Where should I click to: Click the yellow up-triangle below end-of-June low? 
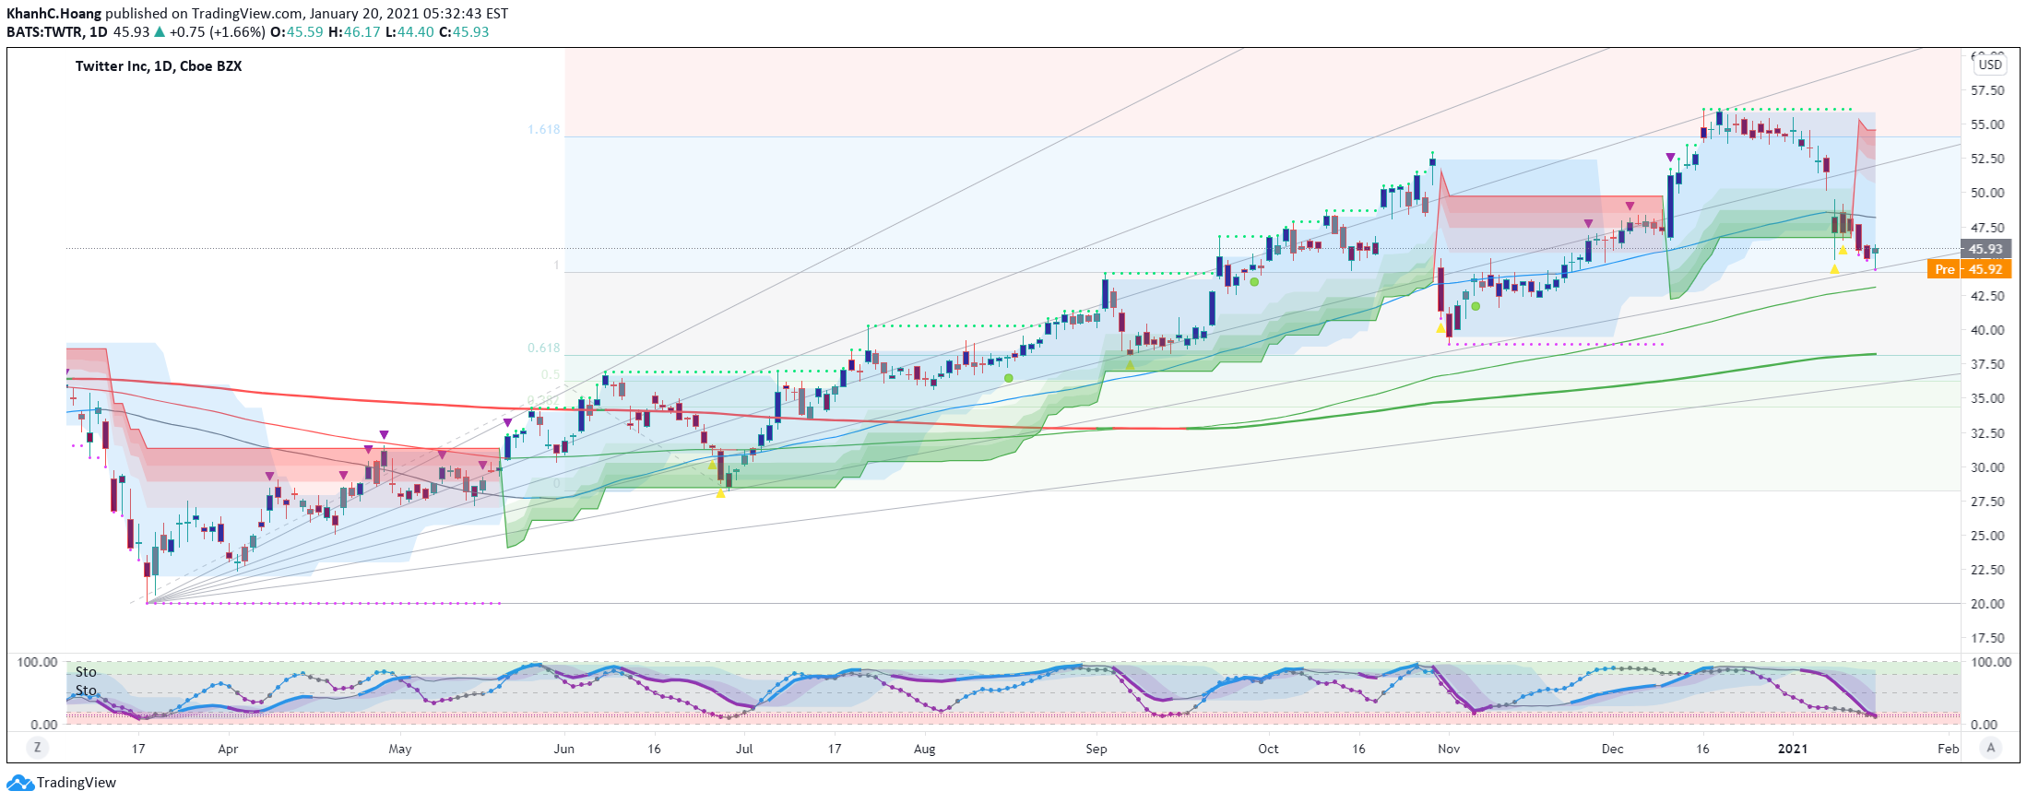[720, 493]
